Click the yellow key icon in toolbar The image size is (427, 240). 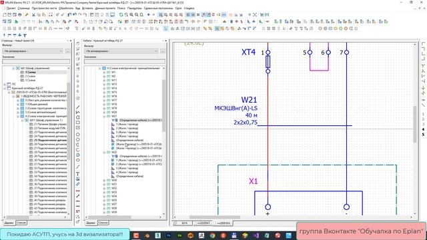(27, 15)
